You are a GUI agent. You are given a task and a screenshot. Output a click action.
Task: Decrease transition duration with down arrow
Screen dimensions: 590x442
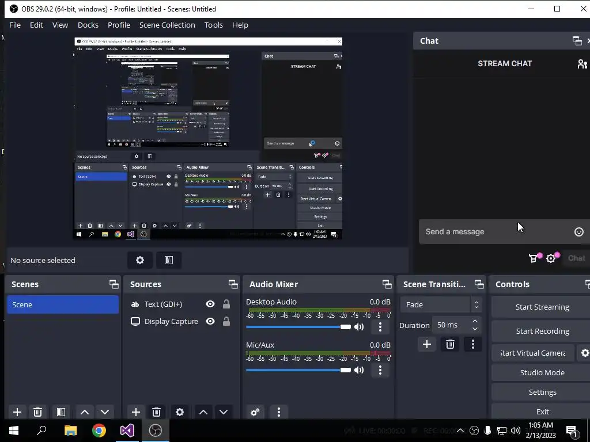coord(475,329)
